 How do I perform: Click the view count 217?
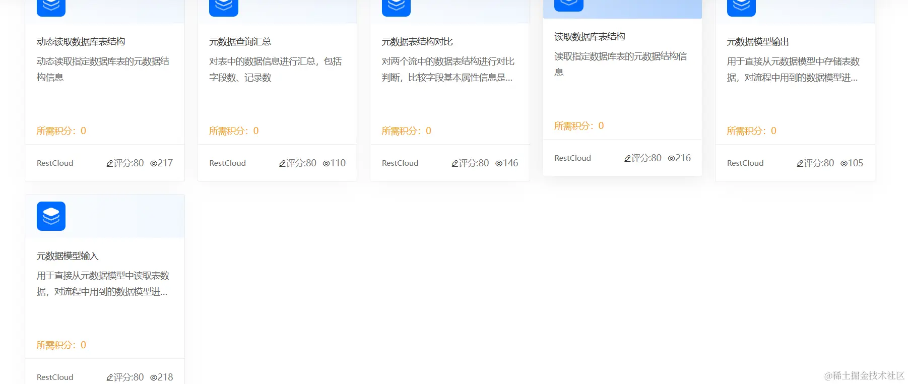click(165, 163)
